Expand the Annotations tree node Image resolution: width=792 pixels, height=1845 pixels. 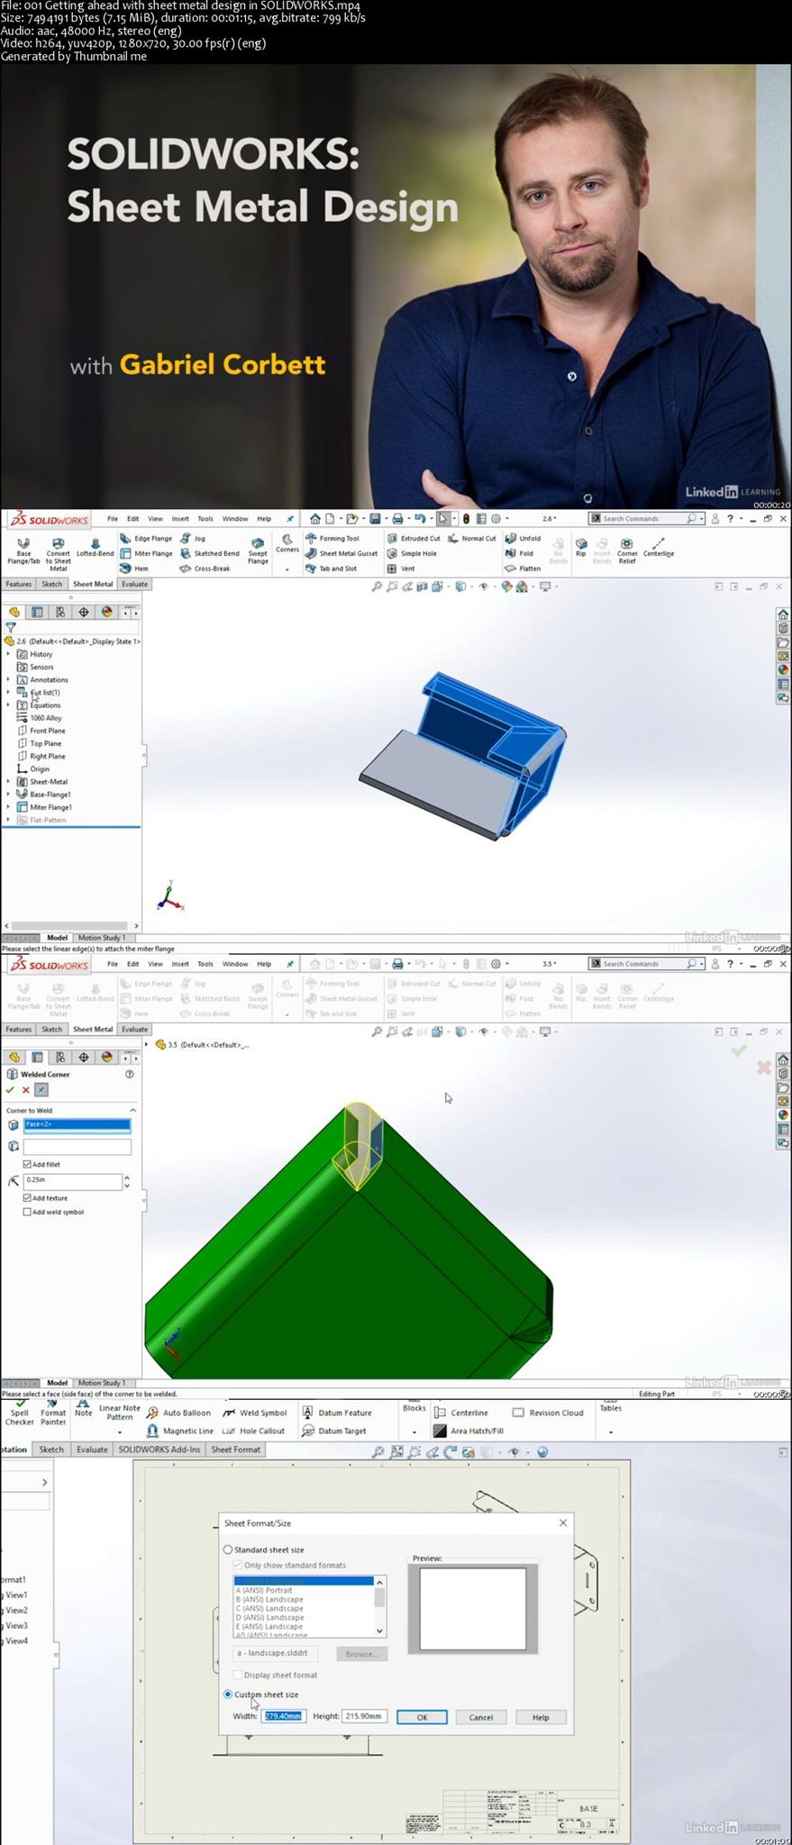pos(8,679)
